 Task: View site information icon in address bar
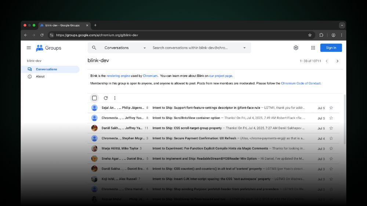tap(52, 35)
